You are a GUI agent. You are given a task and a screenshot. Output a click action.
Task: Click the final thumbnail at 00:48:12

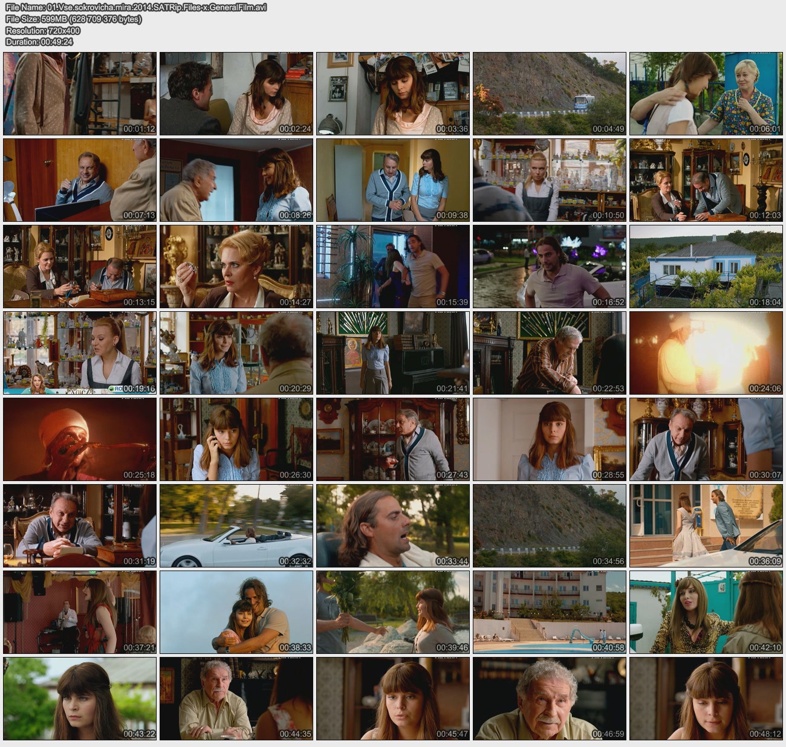(706, 699)
